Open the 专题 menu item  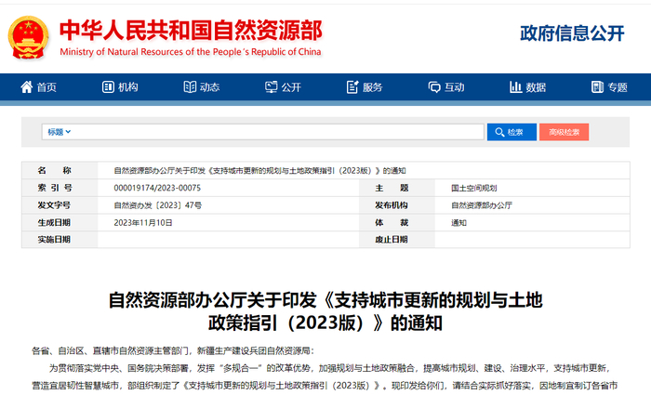(609, 87)
